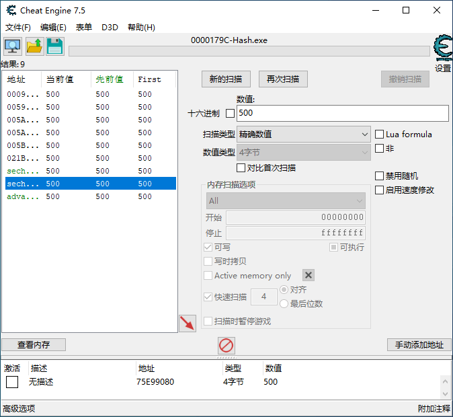Click the floppy disk save icon
Image resolution: width=453 pixels, height=417 pixels.
point(54,46)
